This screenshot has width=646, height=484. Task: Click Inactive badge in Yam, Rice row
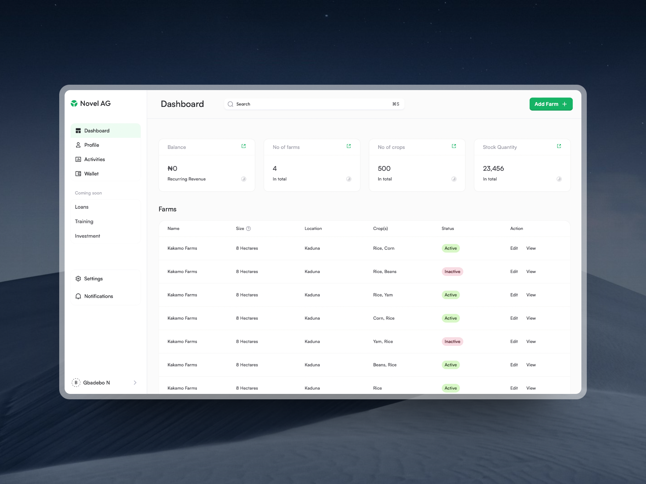pos(452,341)
